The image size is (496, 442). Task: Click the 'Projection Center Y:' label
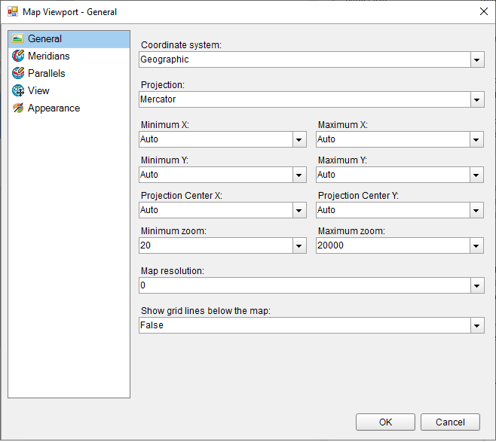(358, 196)
